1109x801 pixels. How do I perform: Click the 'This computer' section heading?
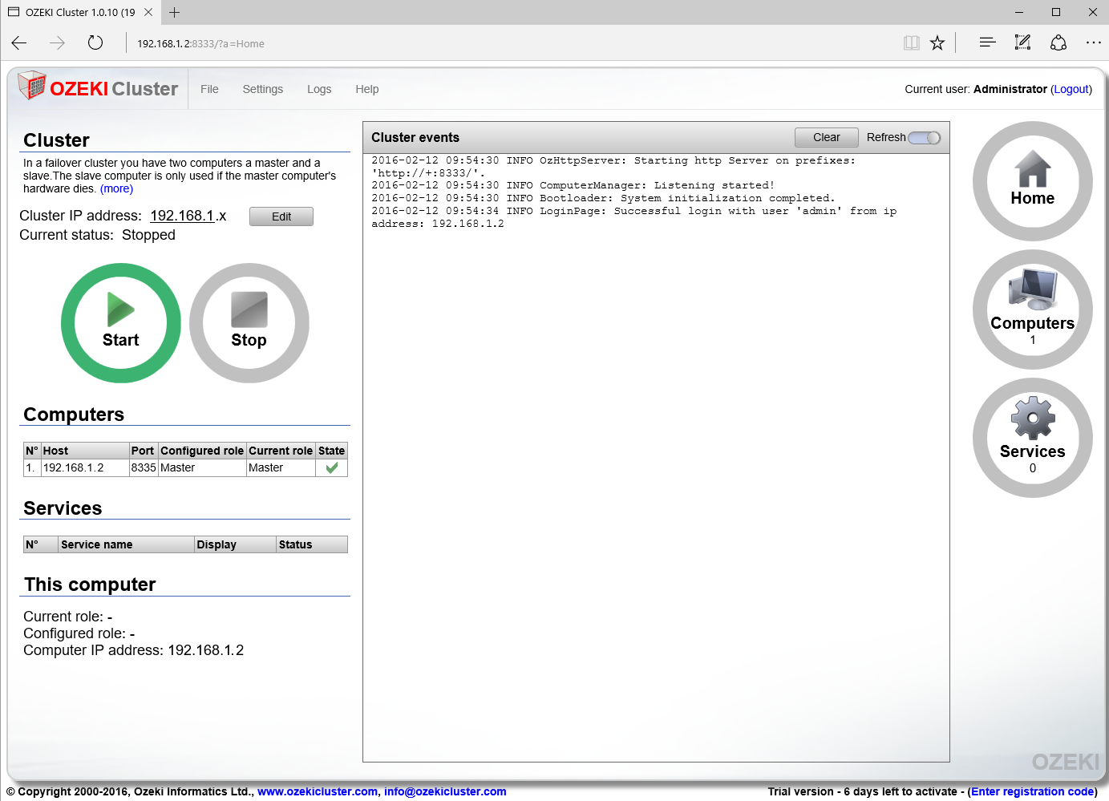point(90,585)
